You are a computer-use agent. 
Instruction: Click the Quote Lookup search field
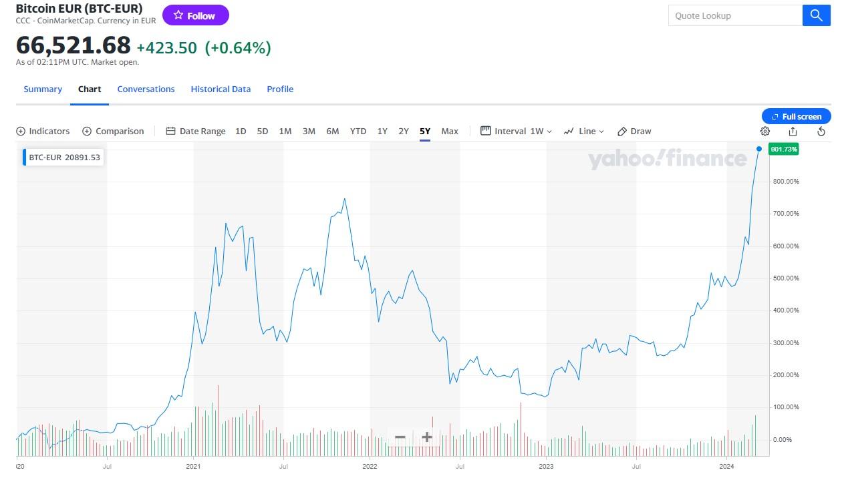coord(734,15)
